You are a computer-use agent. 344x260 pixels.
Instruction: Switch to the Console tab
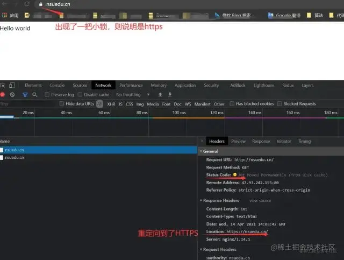point(57,85)
